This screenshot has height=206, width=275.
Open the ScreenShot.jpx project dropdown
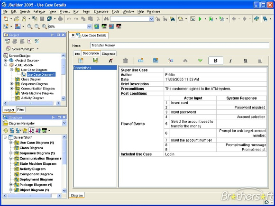point(37,49)
